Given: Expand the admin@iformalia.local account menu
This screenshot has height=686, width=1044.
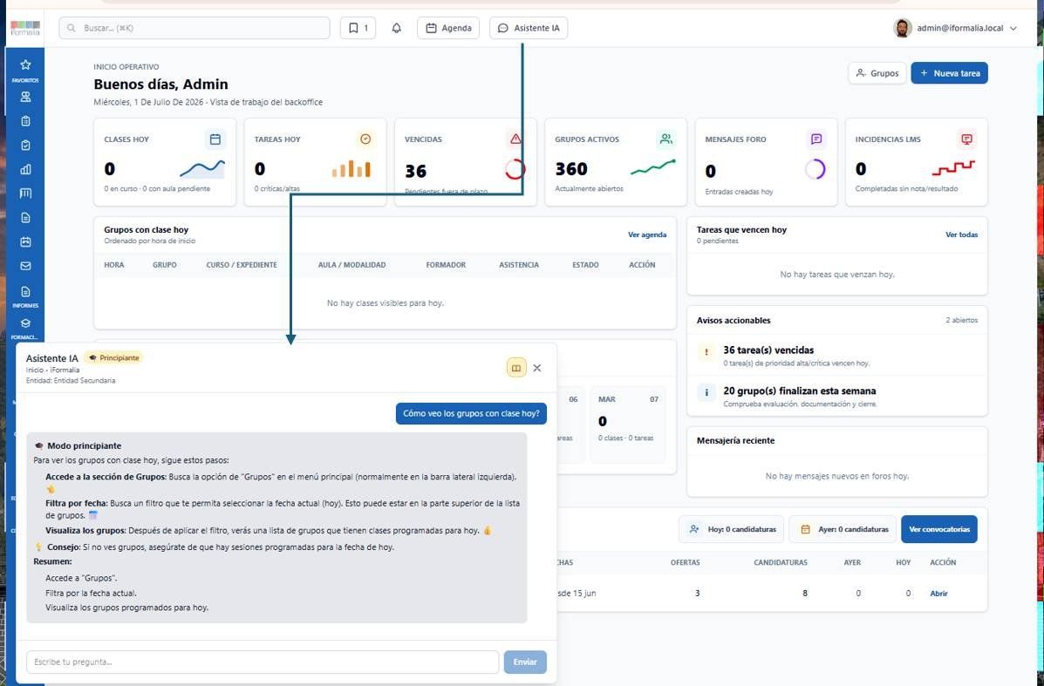Looking at the screenshot, I should pos(955,28).
